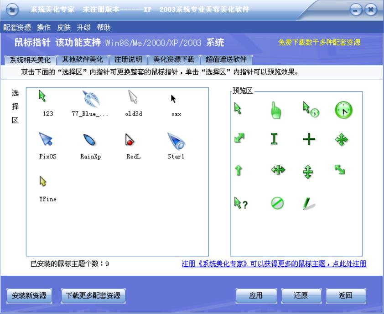This screenshot has height=314, width=384.
Task: Click the vertical resize cursor preview
Action: click(308, 172)
